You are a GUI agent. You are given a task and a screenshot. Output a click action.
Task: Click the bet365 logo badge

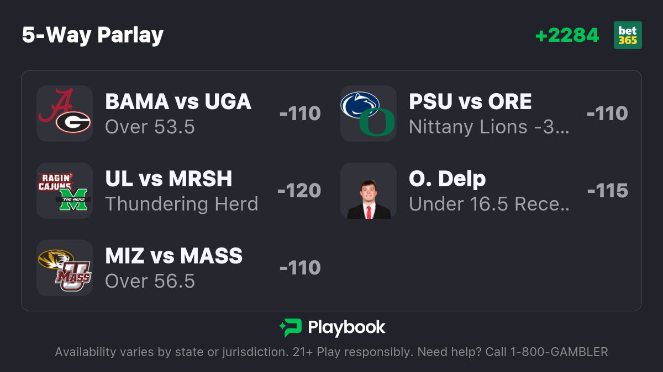point(628,35)
